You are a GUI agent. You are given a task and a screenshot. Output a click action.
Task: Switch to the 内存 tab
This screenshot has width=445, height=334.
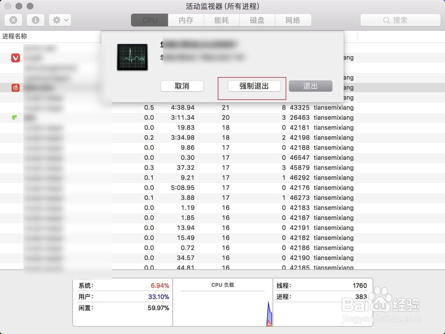(186, 20)
